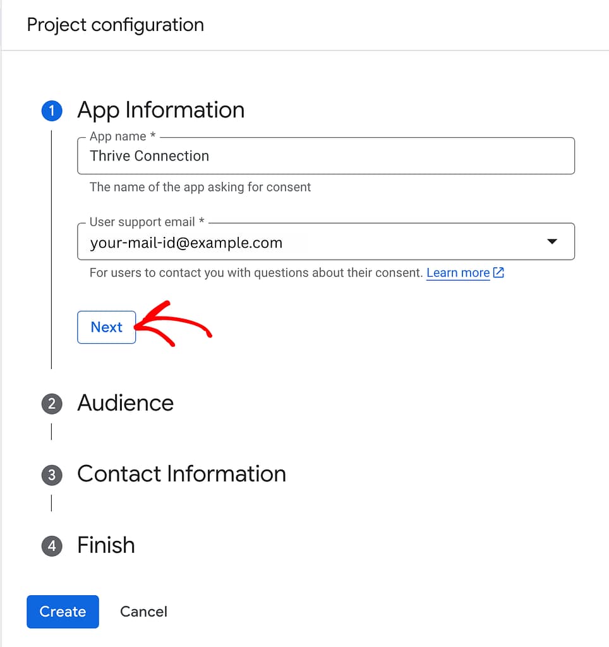609x647 pixels.
Task: Expand the Finish section
Action: [x=106, y=545]
